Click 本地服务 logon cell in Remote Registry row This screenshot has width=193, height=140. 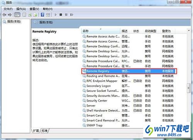tap(168, 71)
